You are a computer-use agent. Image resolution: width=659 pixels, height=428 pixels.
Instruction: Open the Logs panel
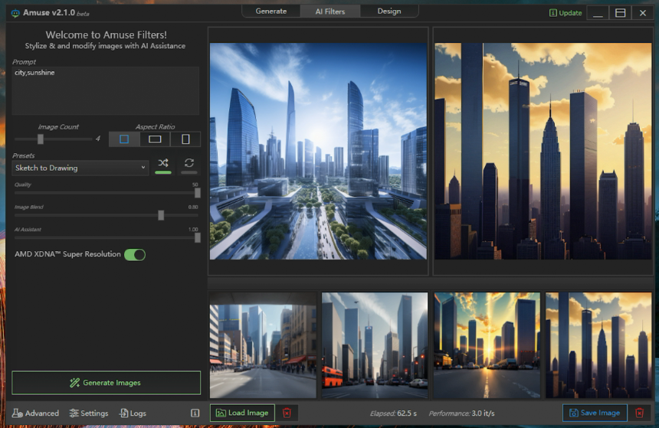(x=133, y=413)
